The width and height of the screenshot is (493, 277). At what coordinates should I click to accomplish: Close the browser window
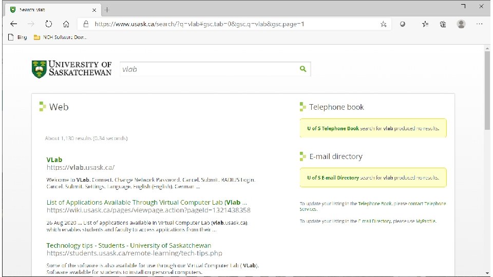pos(481,6)
